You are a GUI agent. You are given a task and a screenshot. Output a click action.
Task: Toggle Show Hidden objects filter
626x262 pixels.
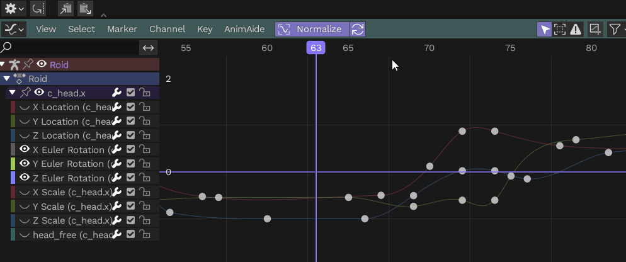(560, 29)
